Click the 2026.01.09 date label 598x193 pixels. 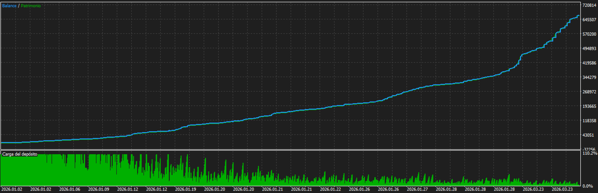99,190
